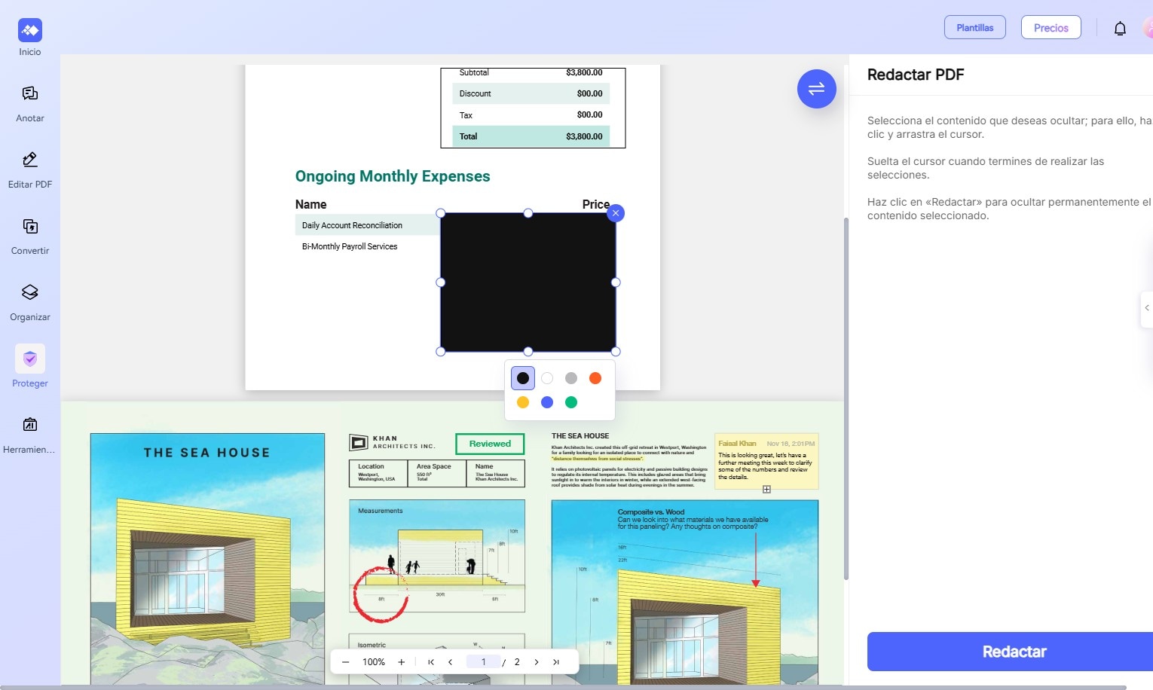The height and width of the screenshot is (690, 1153).
Task: Click the 'Discount' row in the table
Action: 531,93
